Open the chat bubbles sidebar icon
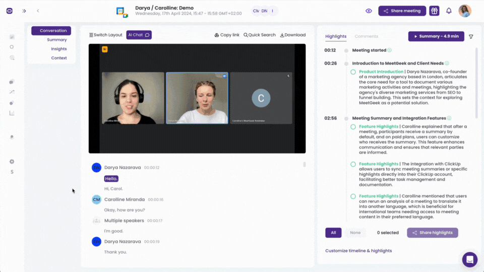Image resolution: width=484 pixels, height=272 pixels. click(x=12, y=82)
